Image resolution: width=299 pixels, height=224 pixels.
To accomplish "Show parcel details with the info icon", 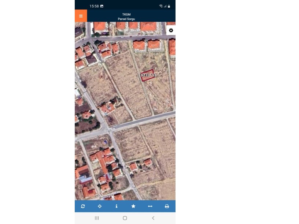I will (117, 206).
